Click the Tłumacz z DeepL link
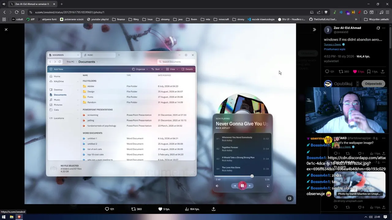This screenshot has height=220, width=392. click(333, 44)
